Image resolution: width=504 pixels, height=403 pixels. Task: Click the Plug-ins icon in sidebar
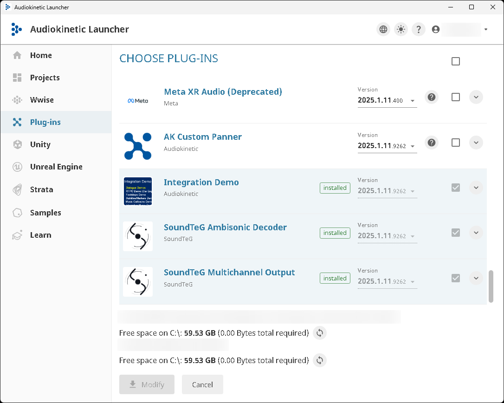(17, 122)
